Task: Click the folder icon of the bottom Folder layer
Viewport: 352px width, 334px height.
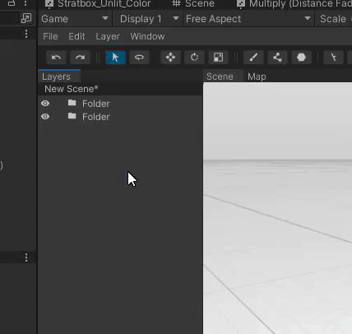Action: point(72,116)
